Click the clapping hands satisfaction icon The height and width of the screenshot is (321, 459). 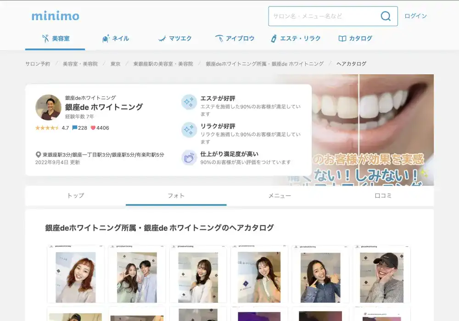point(189,157)
